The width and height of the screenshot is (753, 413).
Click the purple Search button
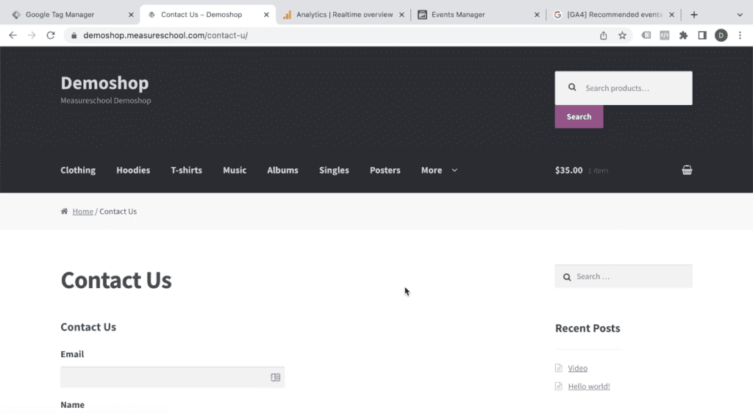click(579, 117)
